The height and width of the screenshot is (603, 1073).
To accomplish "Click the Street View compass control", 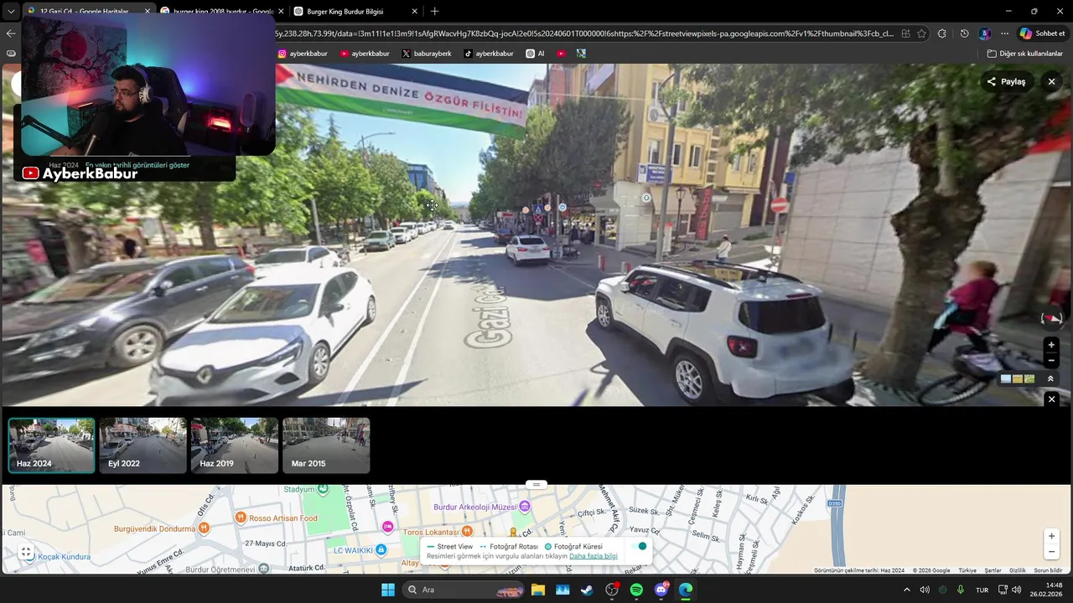I will pyautogui.click(x=1051, y=318).
